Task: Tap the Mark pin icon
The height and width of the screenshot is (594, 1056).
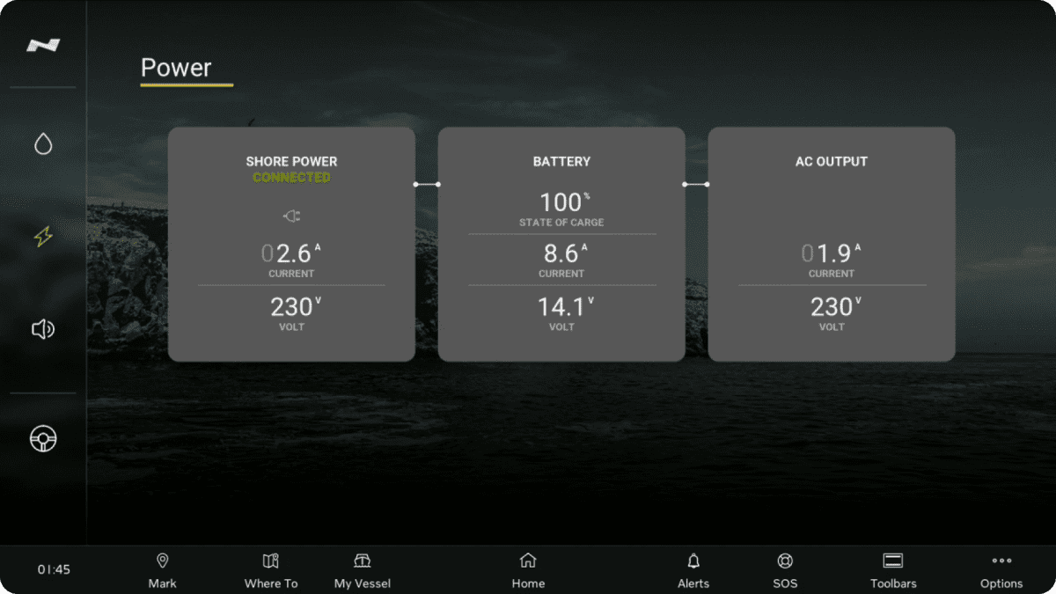Action: (x=162, y=561)
